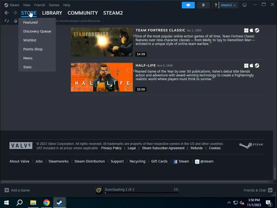Click the vertical scrollbar thumb

[275, 174]
